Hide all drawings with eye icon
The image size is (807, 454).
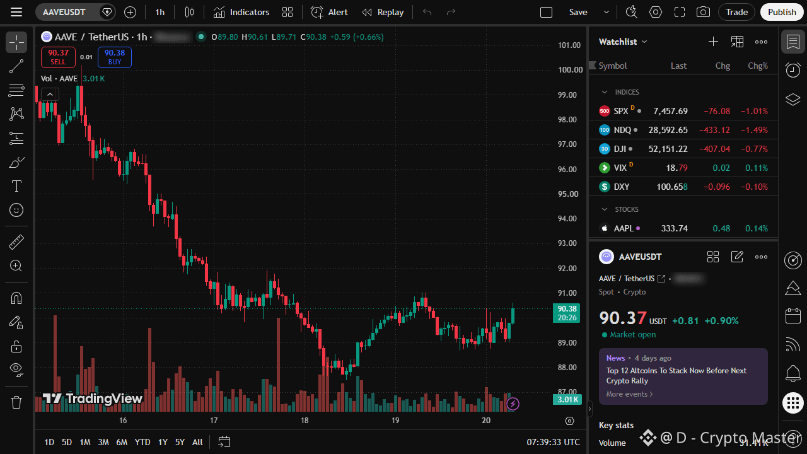tap(16, 369)
